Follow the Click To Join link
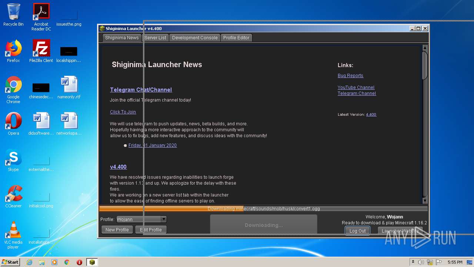This screenshot has width=474, height=267. tap(123, 112)
